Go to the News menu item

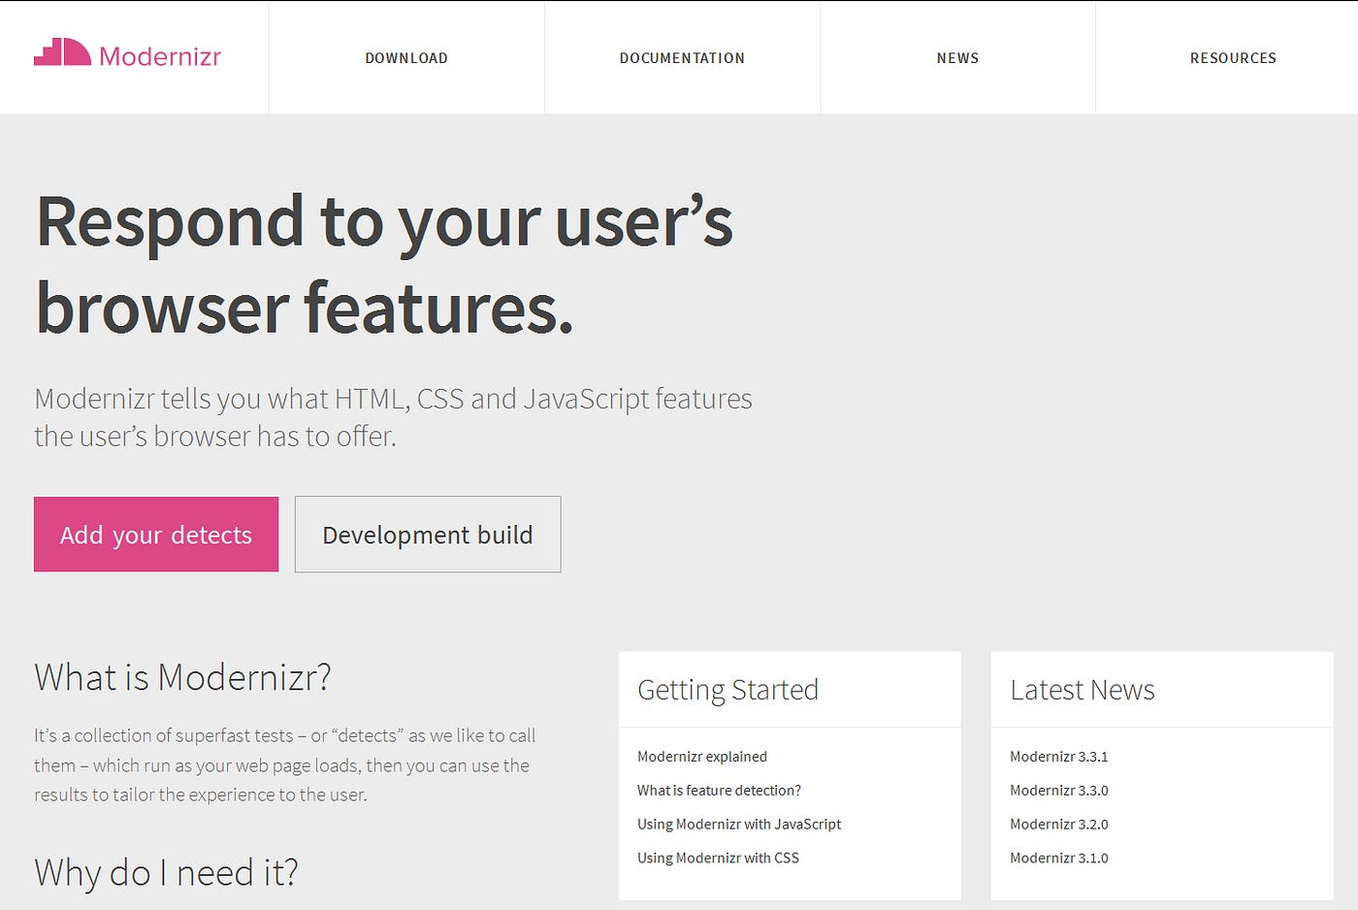957,58
